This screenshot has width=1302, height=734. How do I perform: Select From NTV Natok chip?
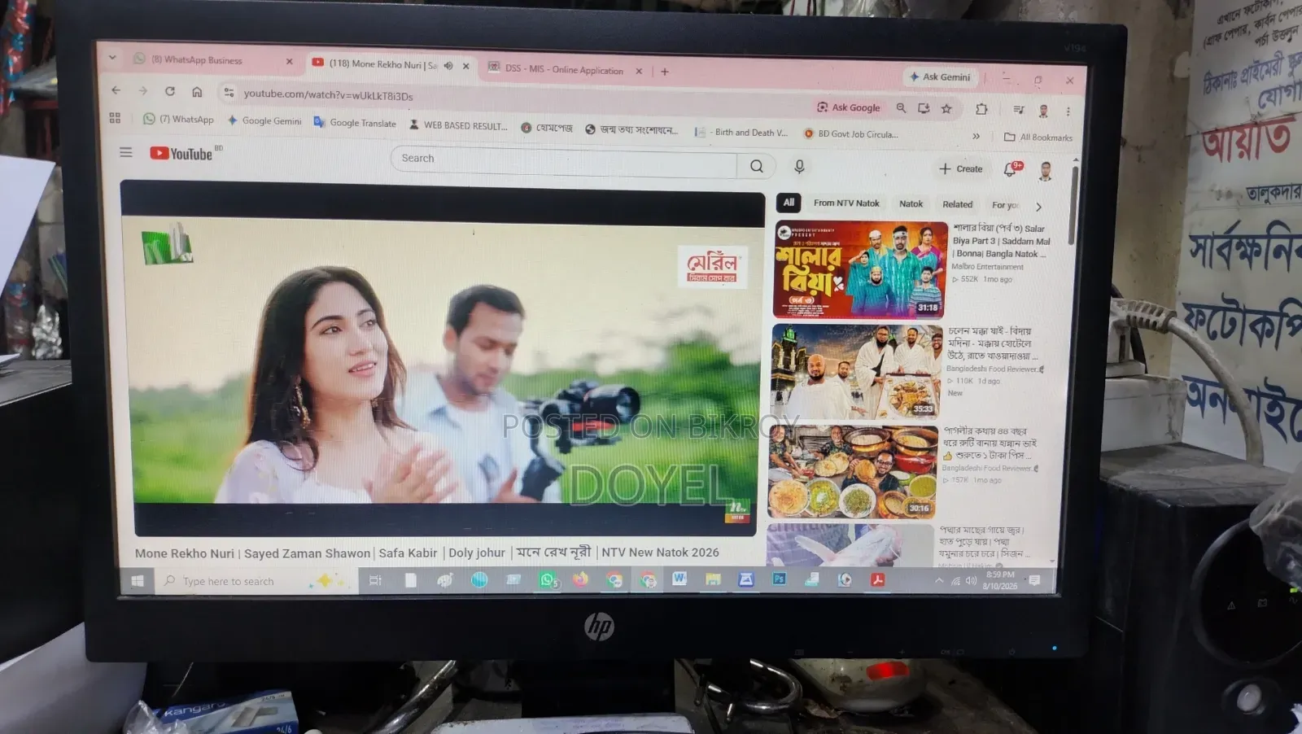[846, 203]
